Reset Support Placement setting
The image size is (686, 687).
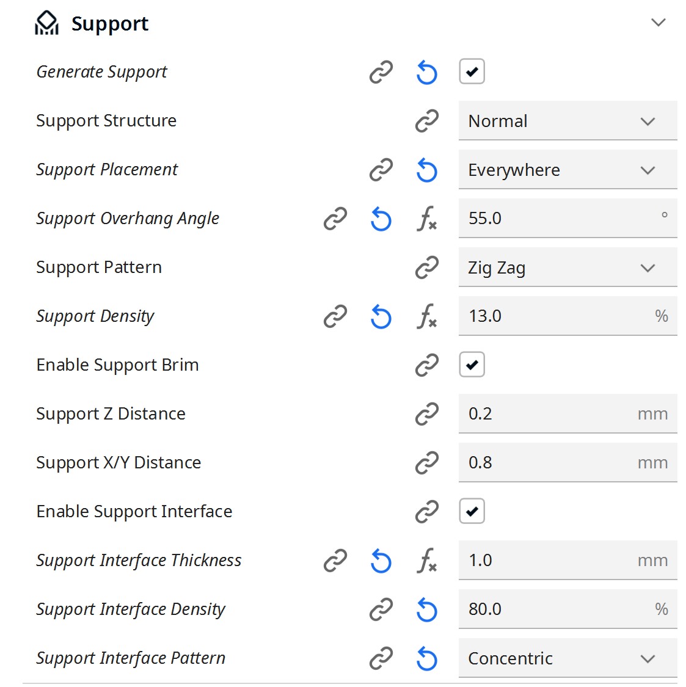click(426, 170)
